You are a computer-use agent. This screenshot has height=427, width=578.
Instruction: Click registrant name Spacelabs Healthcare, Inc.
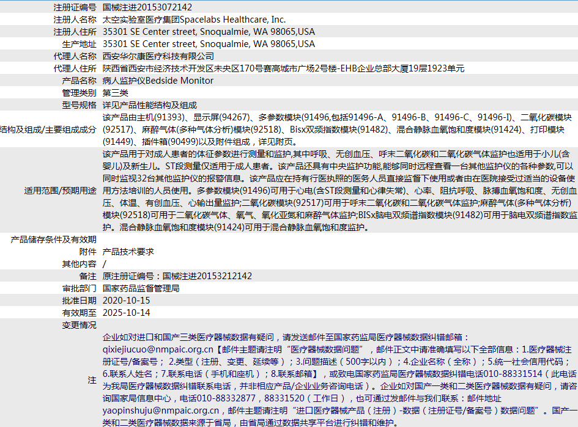pyautogui.click(x=232, y=19)
